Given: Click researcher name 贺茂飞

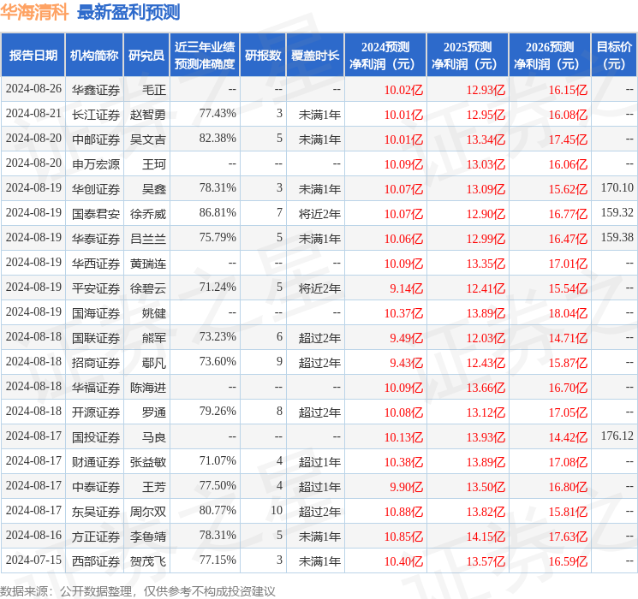Looking at the screenshot, I should pos(147,561).
